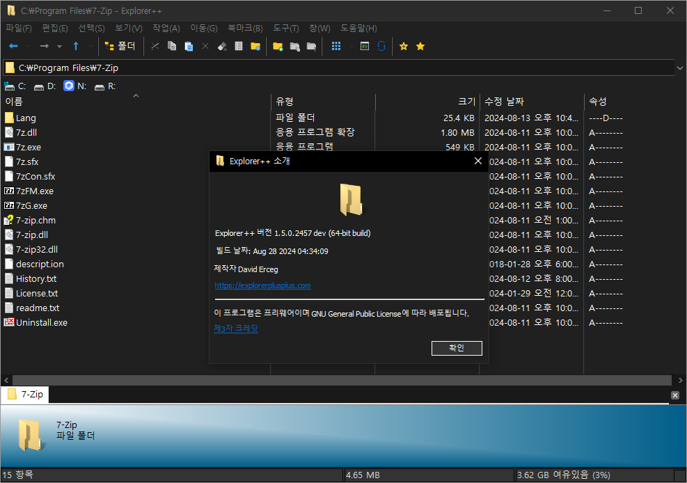Screen dimensions: 687x483
Task: Open the Forward history dropdown arrow
Action: (x=59, y=47)
